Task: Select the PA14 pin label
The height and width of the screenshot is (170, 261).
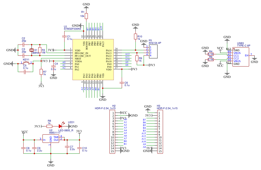Action: (x=109, y=50)
